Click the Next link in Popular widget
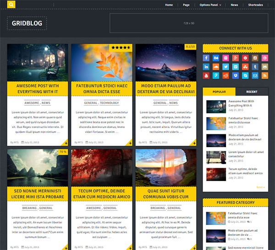Screen dimensions: 275x250 tap(260, 187)
